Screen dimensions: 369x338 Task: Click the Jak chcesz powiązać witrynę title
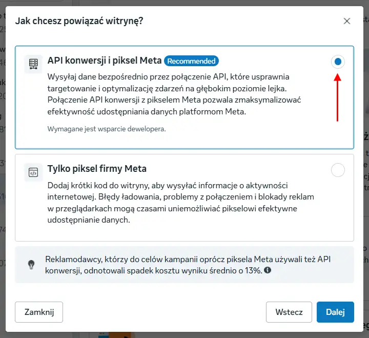pyautogui.click(x=79, y=21)
